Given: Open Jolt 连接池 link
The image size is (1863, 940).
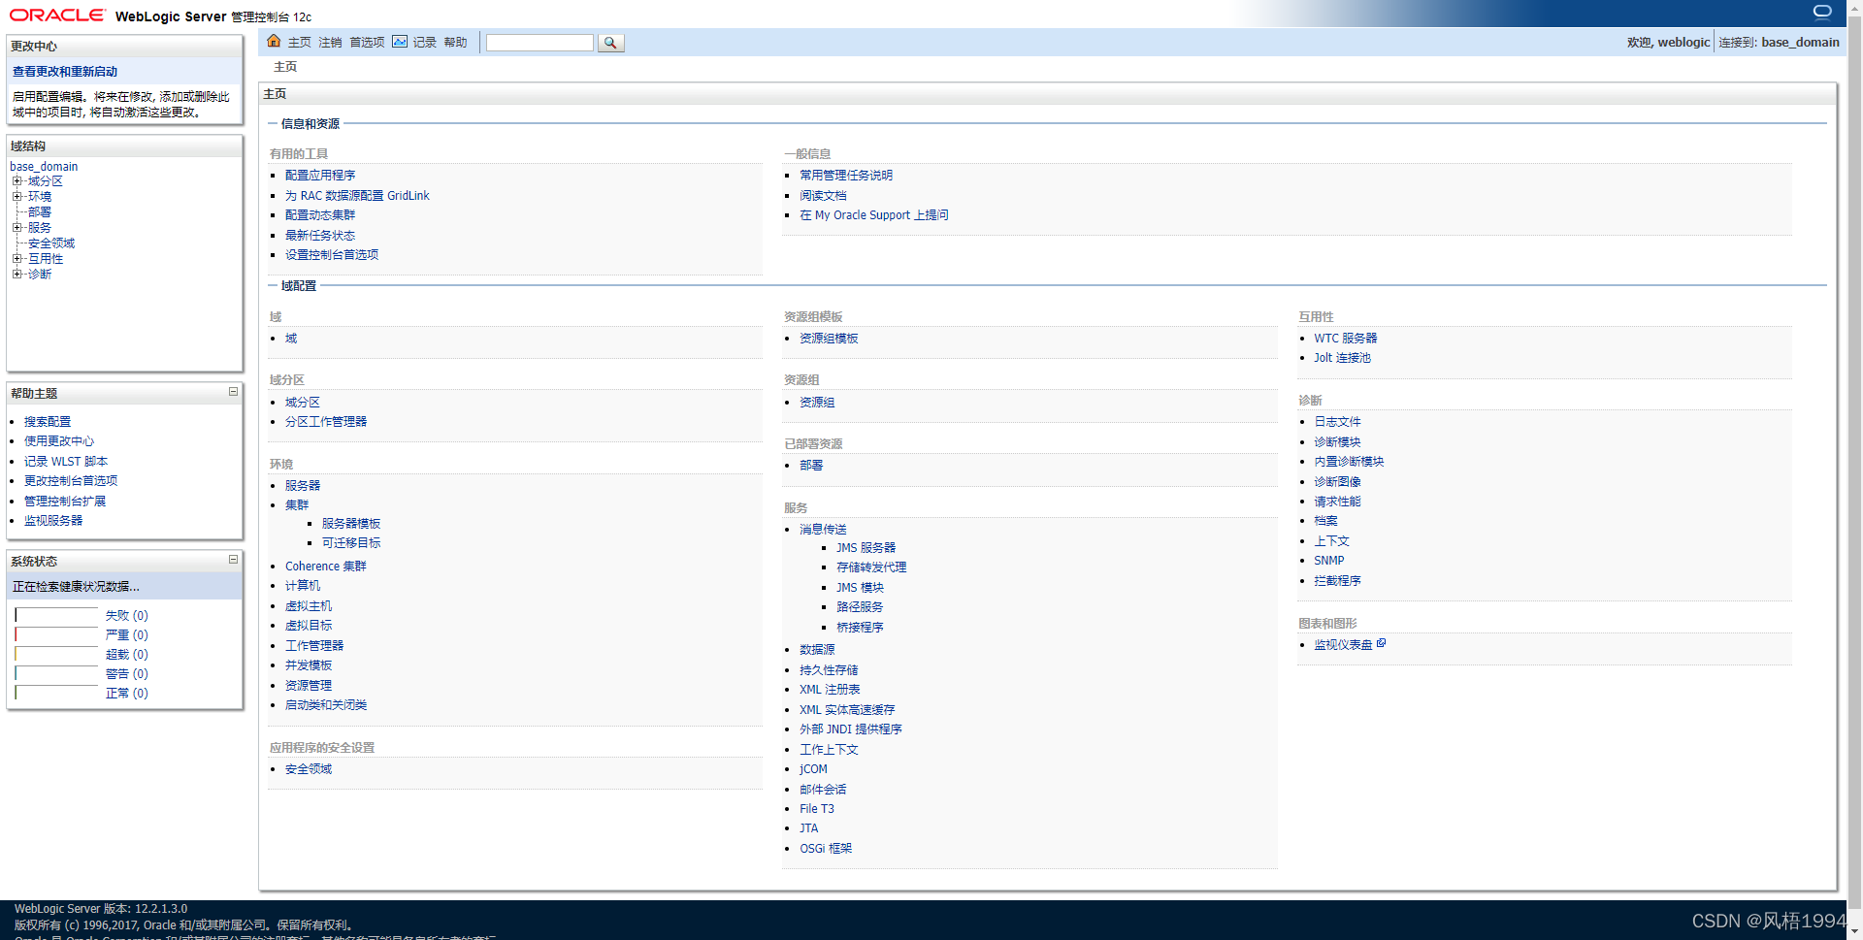Looking at the screenshot, I should click(1343, 358).
